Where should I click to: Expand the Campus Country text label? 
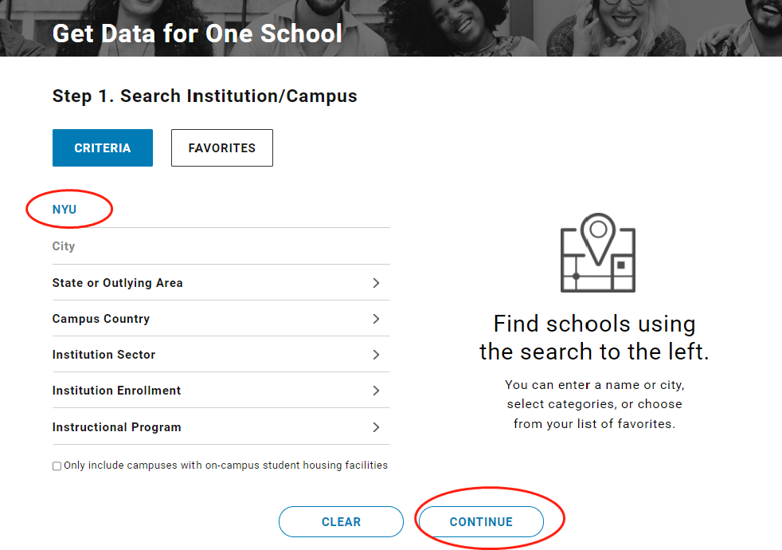[100, 319]
